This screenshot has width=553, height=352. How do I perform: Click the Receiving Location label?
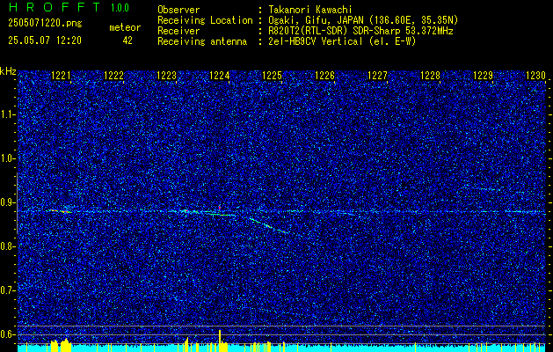click(x=205, y=20)
